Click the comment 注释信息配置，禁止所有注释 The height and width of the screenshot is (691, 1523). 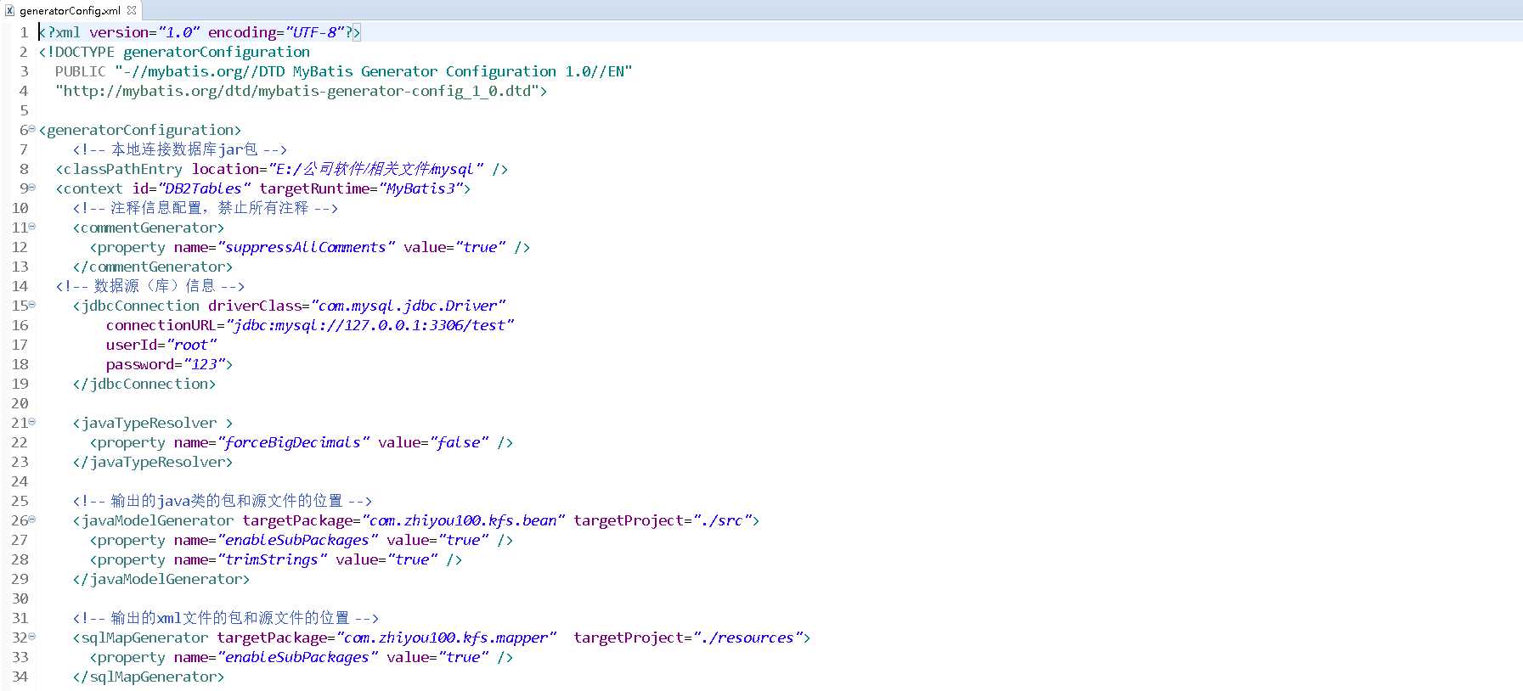(206, 208)
